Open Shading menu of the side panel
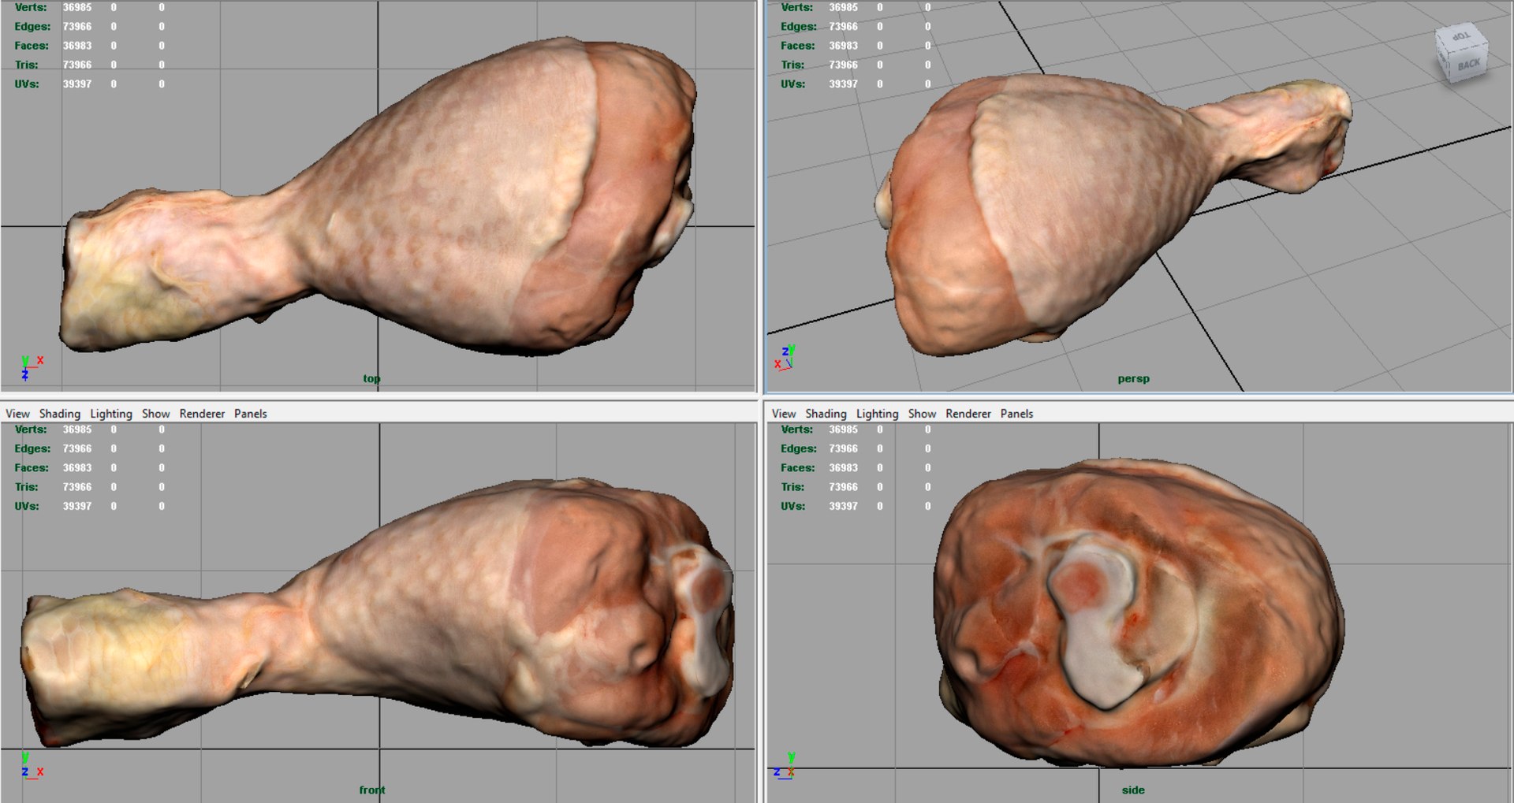Viewport: 1514px width, 803px height. click(826, 414)
